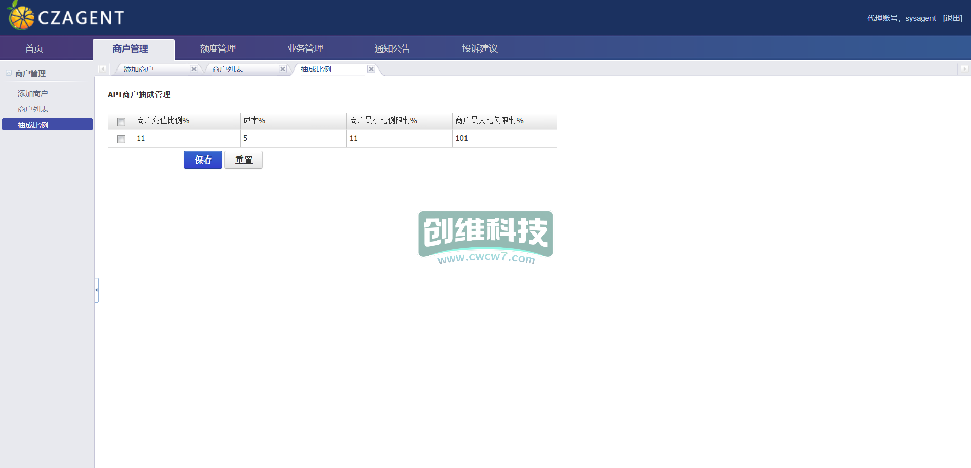The image size is (971, 468).
Task: Close the 添加商户 tab
Action: 193,69
